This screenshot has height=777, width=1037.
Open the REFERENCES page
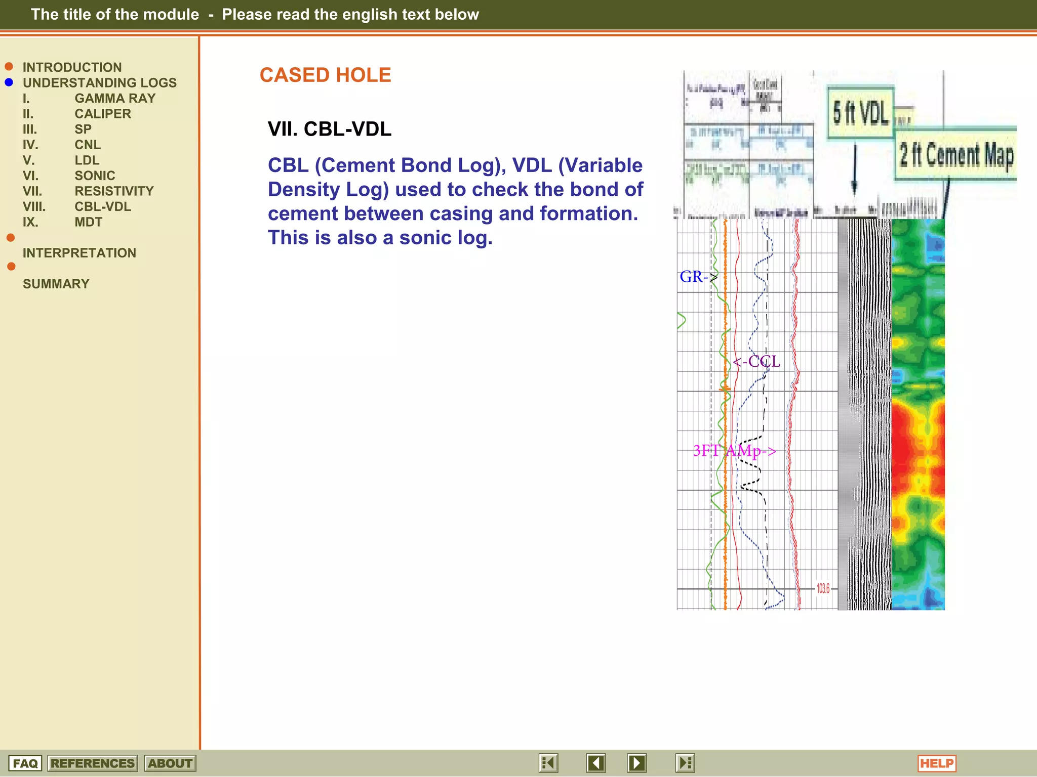(x=93, y=763)
